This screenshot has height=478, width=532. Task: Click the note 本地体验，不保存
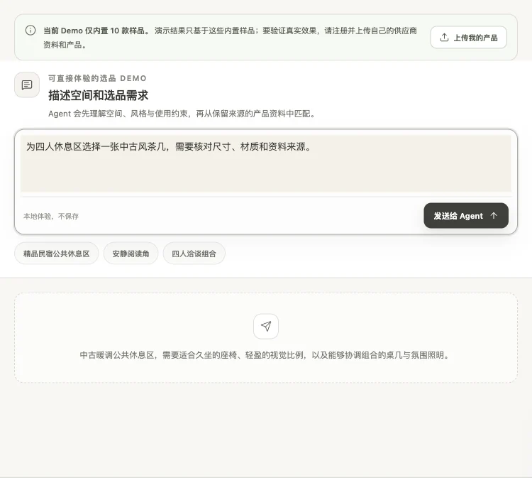pyautogui.click(x=51, y=217)
